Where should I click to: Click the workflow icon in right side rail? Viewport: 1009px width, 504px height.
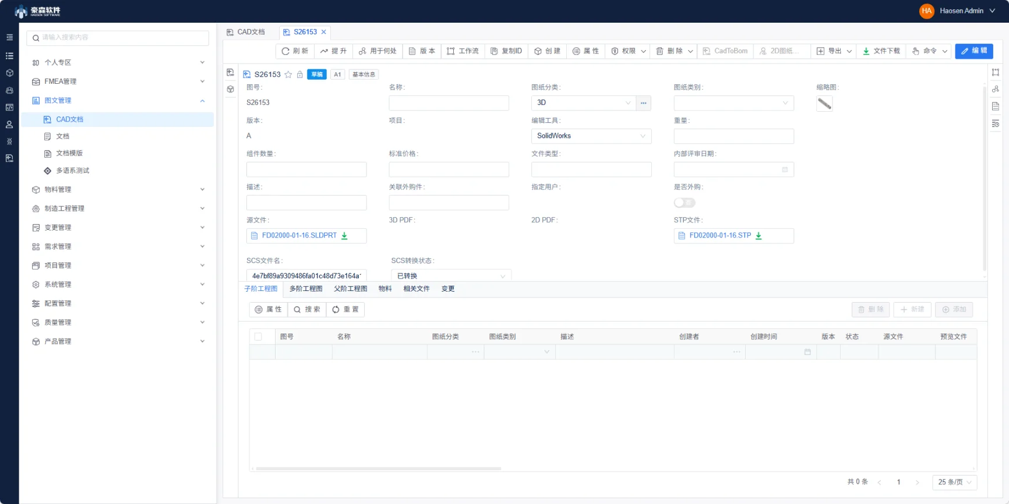996,72
